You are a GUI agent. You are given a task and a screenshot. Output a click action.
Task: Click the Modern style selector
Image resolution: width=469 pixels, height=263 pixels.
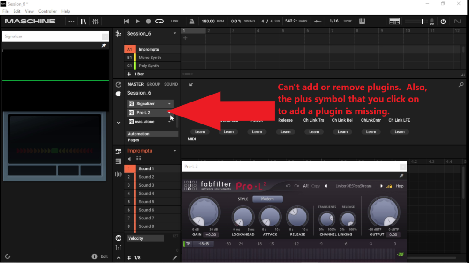point(267,199)
